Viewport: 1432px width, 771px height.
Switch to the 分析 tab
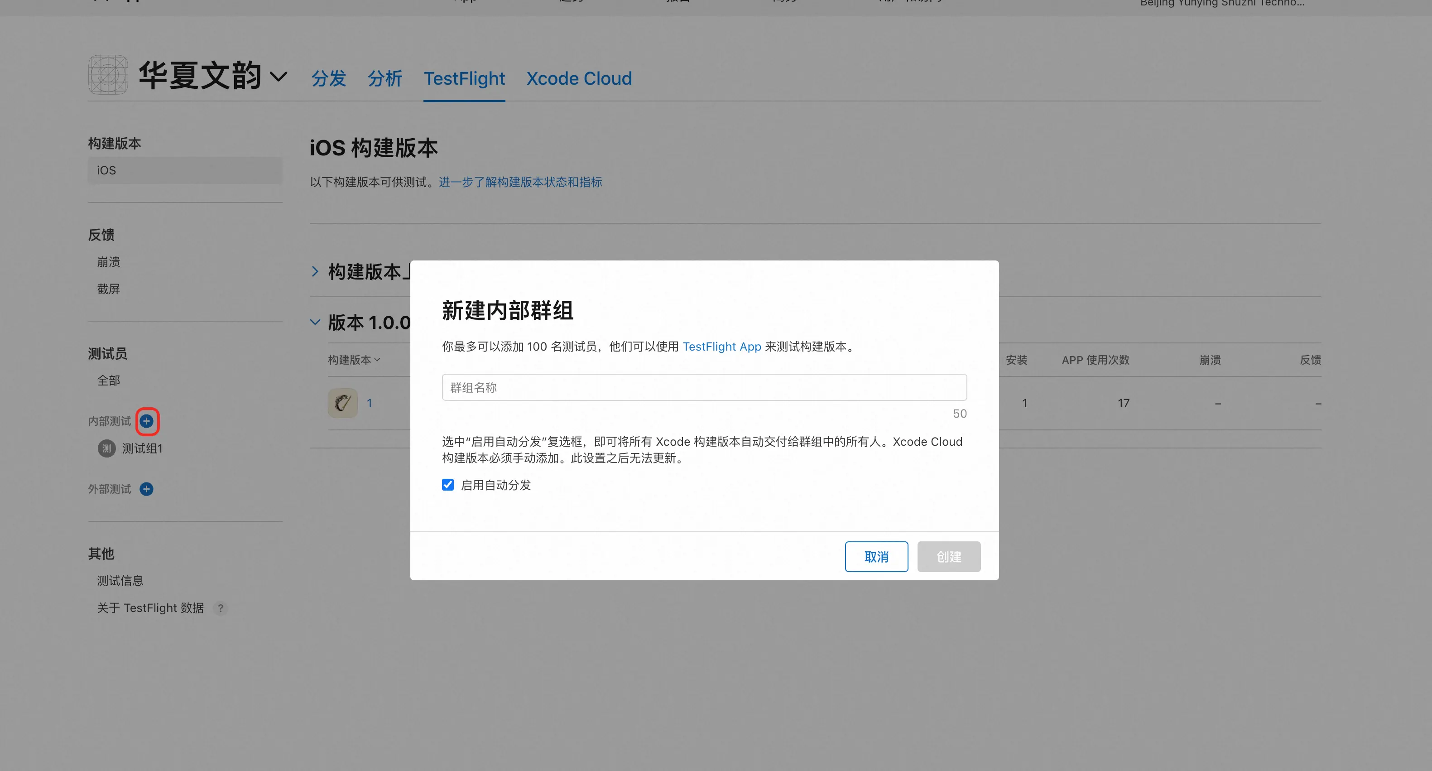pos(384,78)
